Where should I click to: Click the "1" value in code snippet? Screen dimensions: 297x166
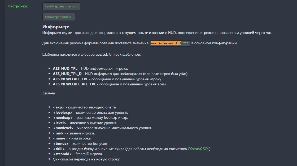186,43
